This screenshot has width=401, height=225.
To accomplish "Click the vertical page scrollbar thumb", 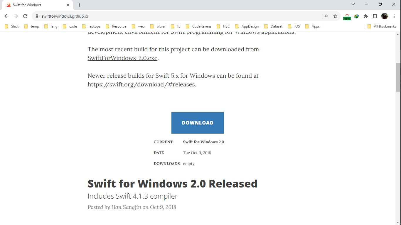I will pyautogui.click(x=398, y=77).
